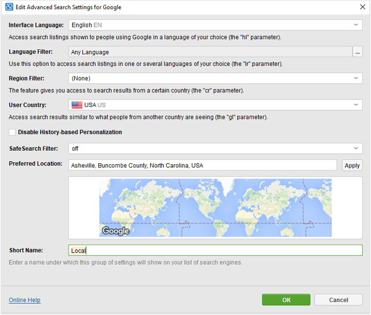Click the 'SafeSearch Filter:' label
371x315 pixels.
33,148
